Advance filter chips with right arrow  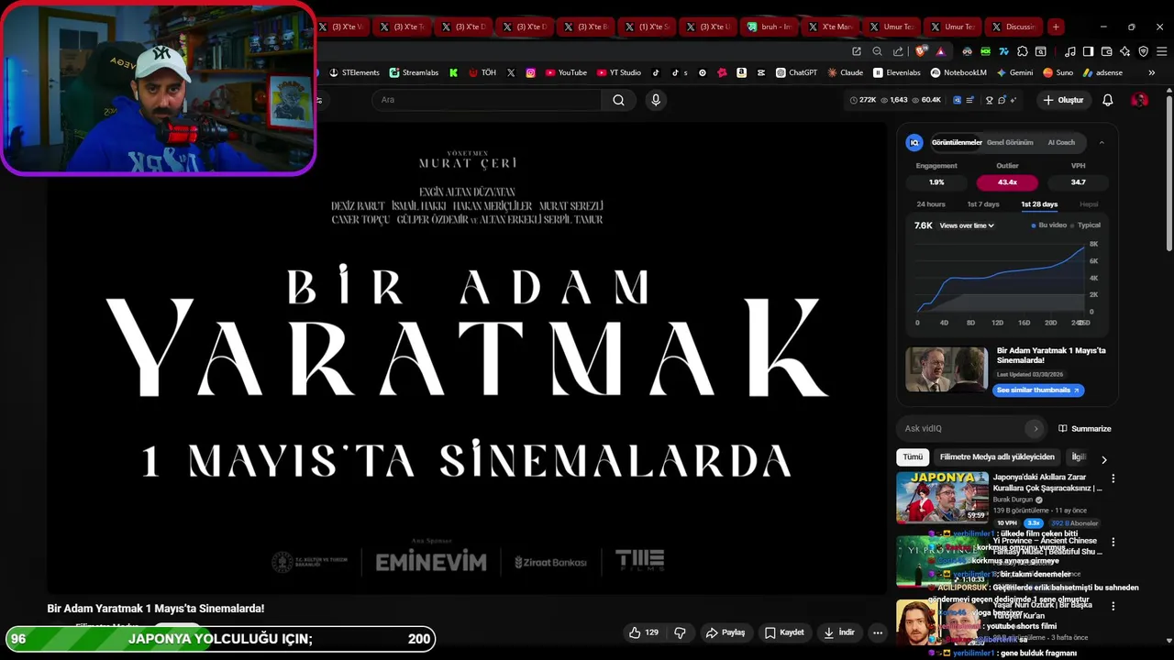click(x=1103, y=459)
